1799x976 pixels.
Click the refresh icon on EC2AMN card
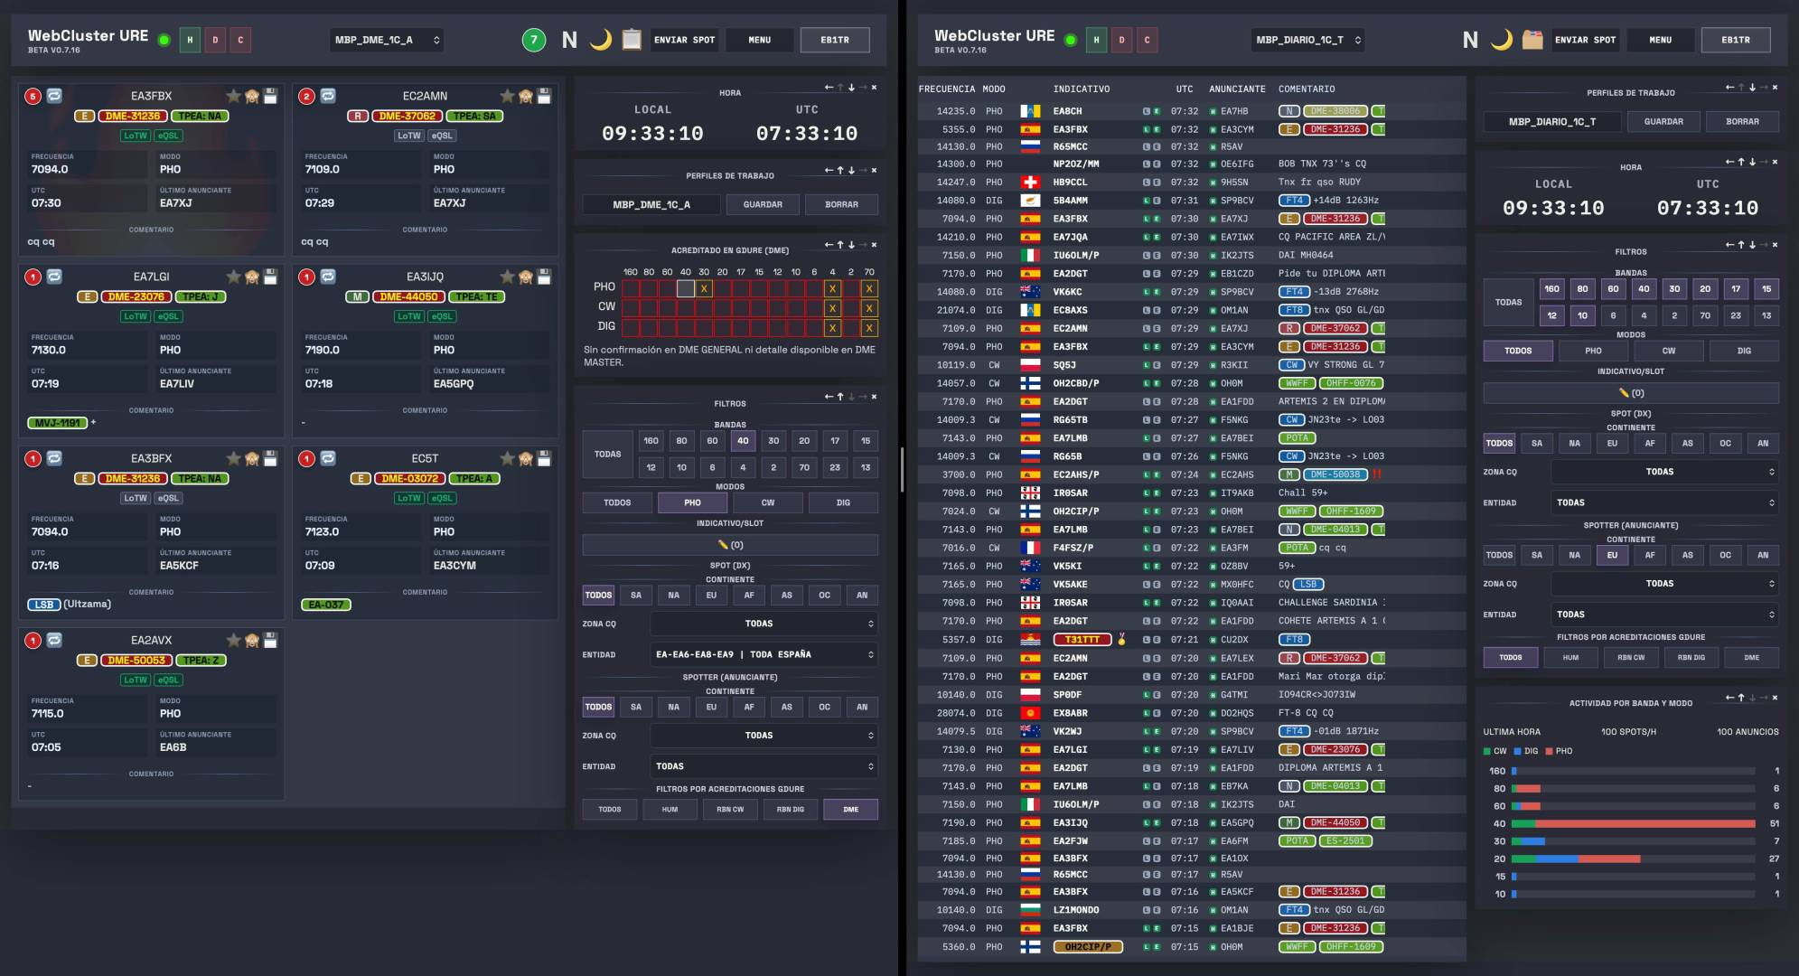click(328, 96)
